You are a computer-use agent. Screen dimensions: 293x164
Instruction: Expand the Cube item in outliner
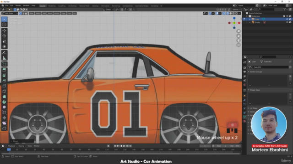coord(250,19)
